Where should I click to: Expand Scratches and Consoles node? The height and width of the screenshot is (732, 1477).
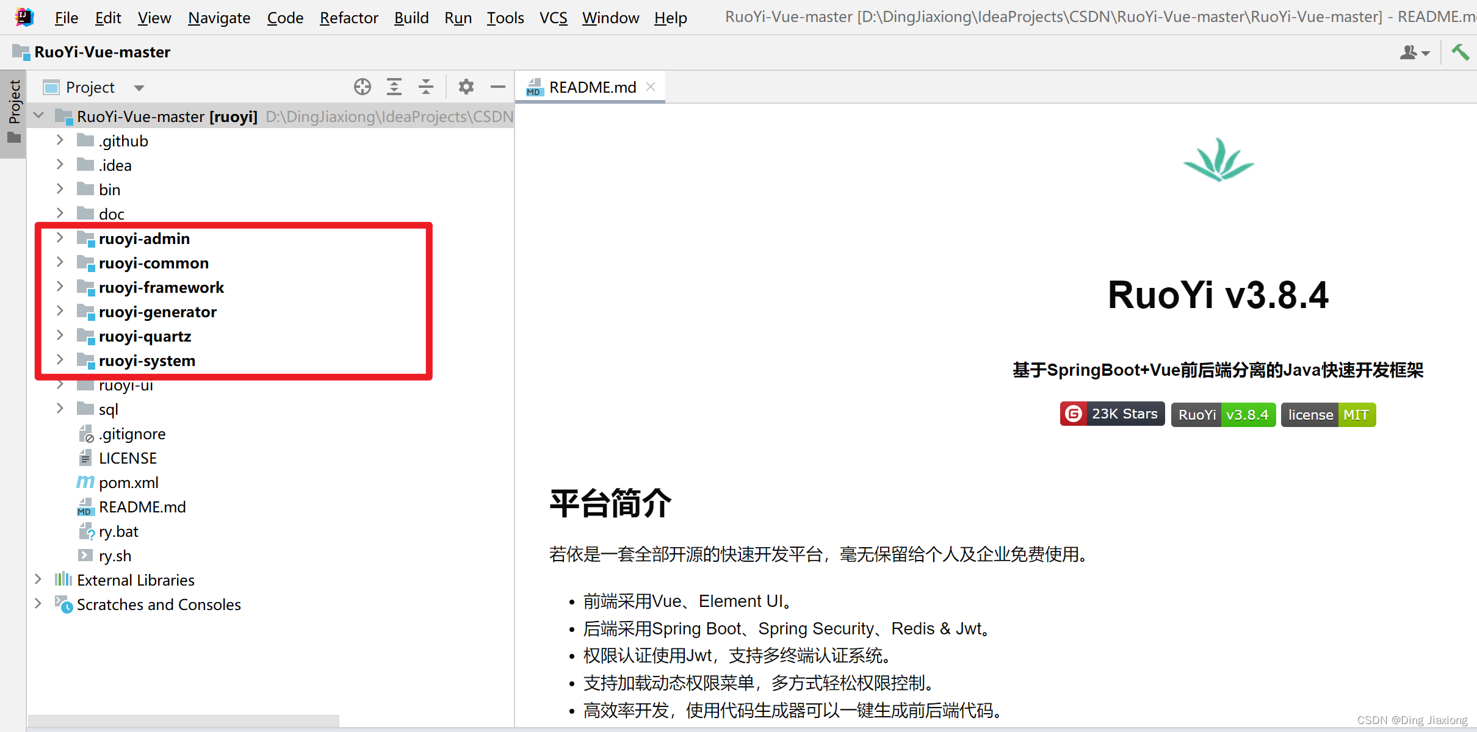pyautogui.click(x=38, y=604)
